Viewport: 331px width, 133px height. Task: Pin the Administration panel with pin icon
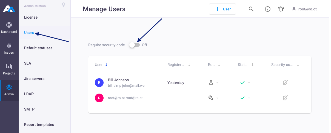coord(64,5)
